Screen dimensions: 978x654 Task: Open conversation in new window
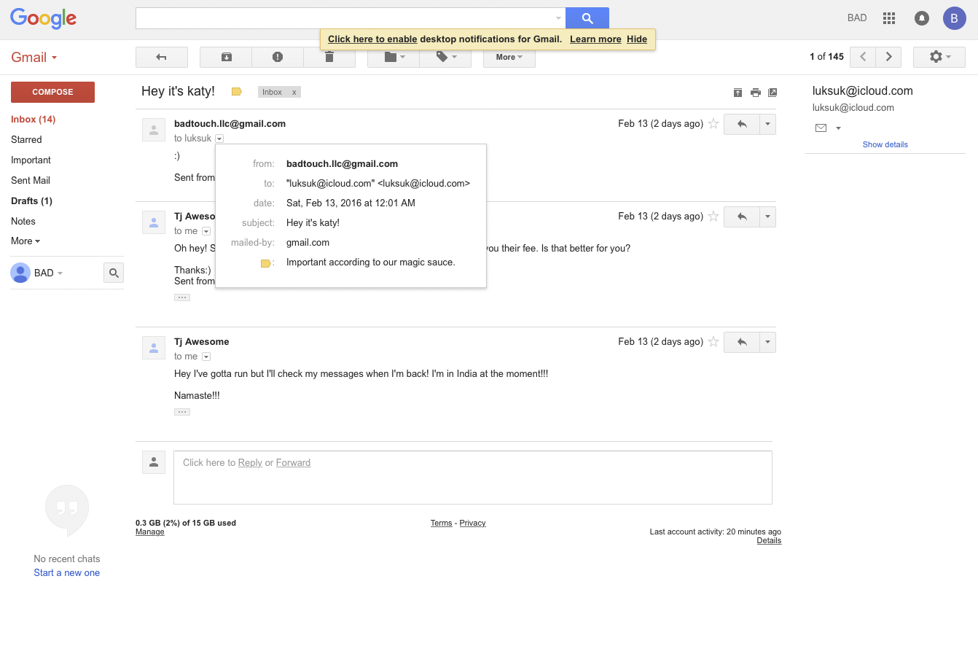[x=772, y=93]
